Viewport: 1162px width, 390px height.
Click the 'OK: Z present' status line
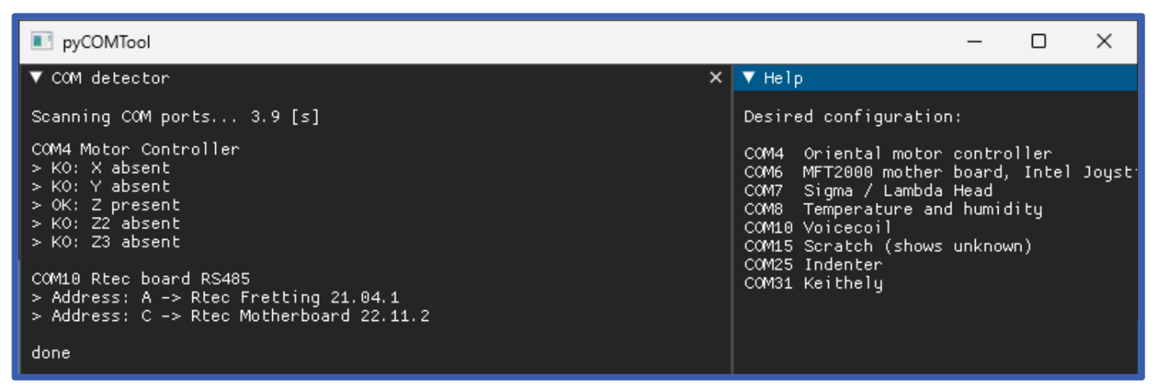pos(105,205)
